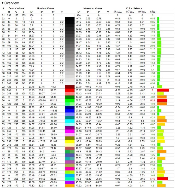The image size is (175, 189).
Task: Click the red ΔE bar in row 26
Action: pyautogui.click(x=162, y=101)
